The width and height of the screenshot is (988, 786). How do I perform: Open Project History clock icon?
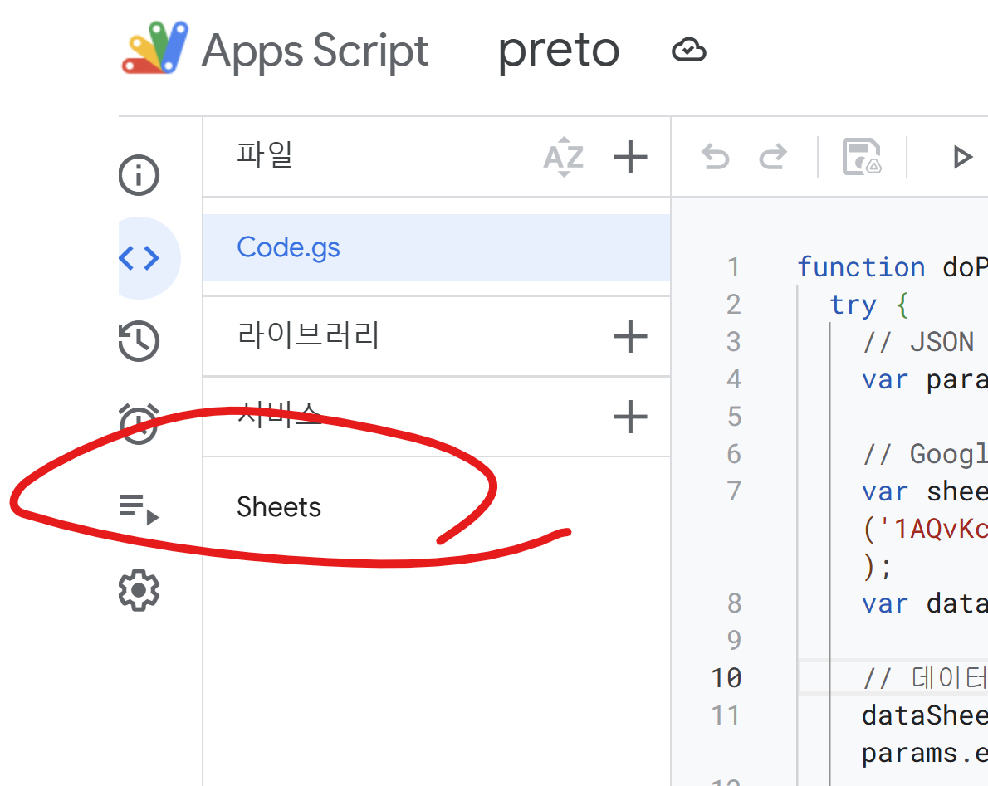[x=139, y=341]
